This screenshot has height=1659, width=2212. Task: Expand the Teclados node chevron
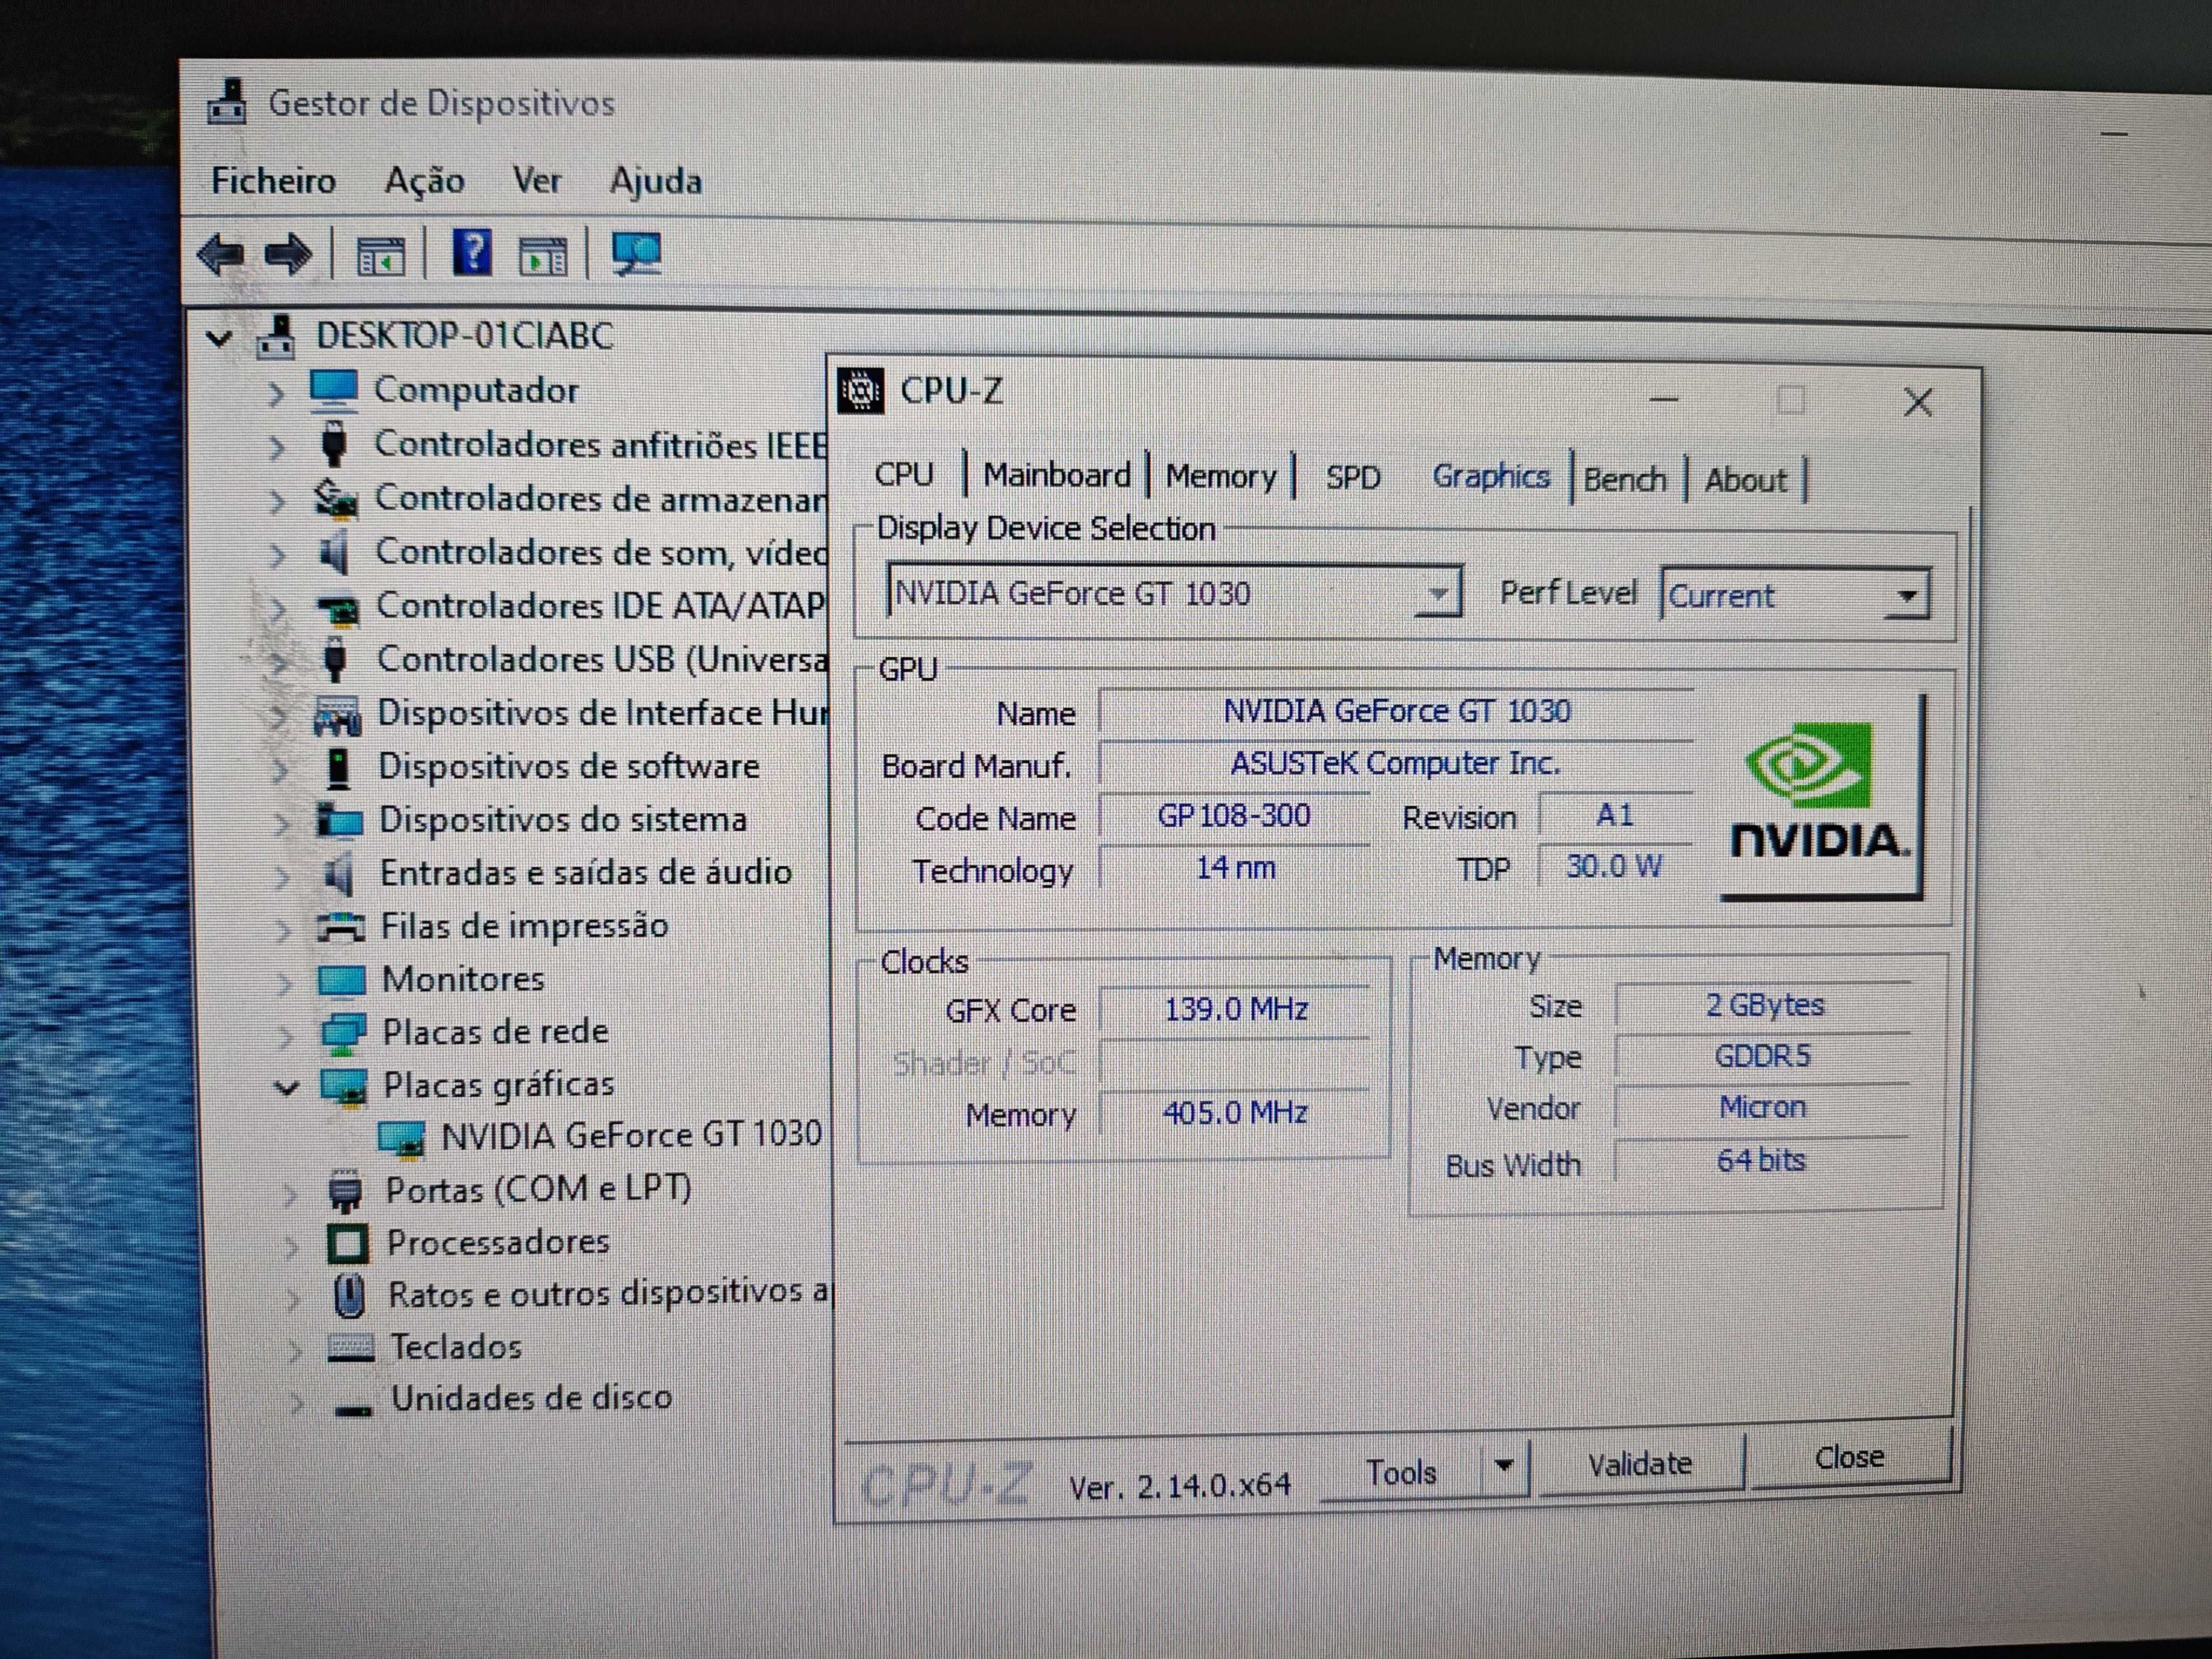[294, 1352]
